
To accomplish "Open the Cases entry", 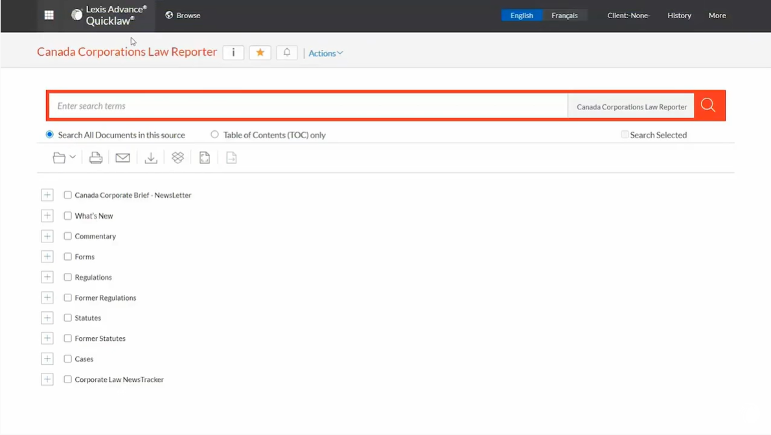I will [x=84, y=359].
